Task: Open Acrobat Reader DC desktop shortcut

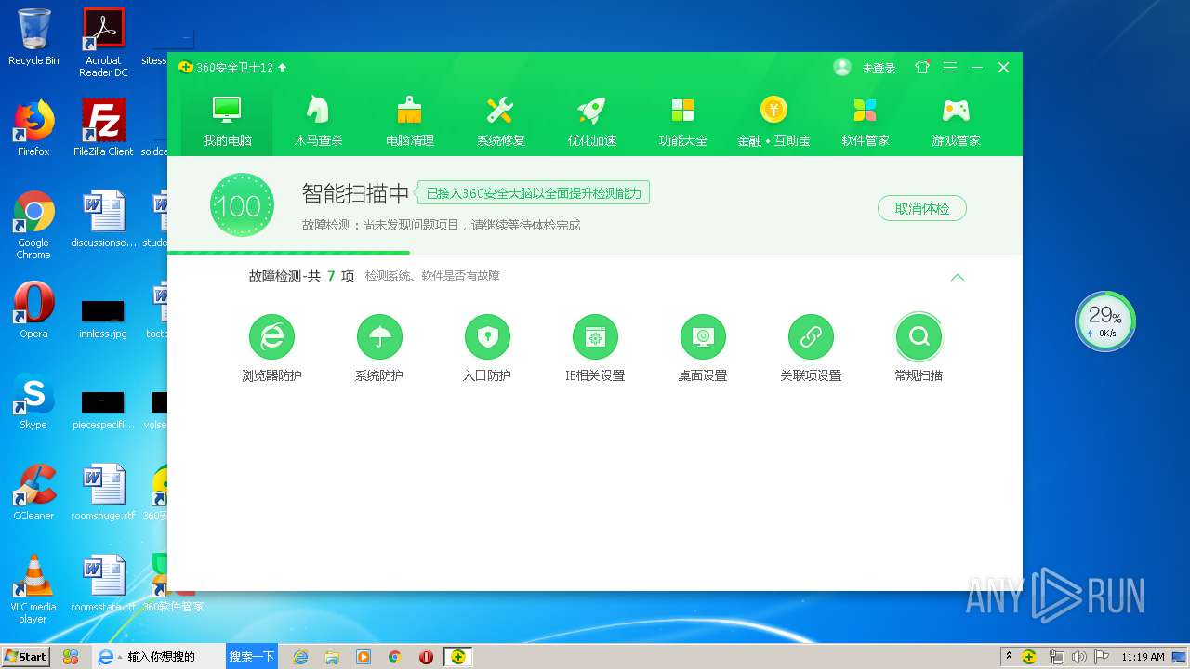Action: click(103, 43)
